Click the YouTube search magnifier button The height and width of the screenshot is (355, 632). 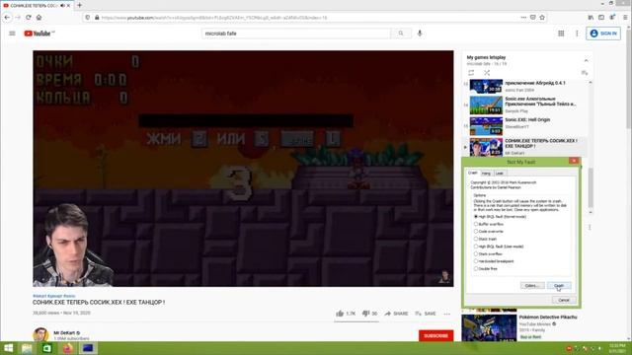coord(401,34)
